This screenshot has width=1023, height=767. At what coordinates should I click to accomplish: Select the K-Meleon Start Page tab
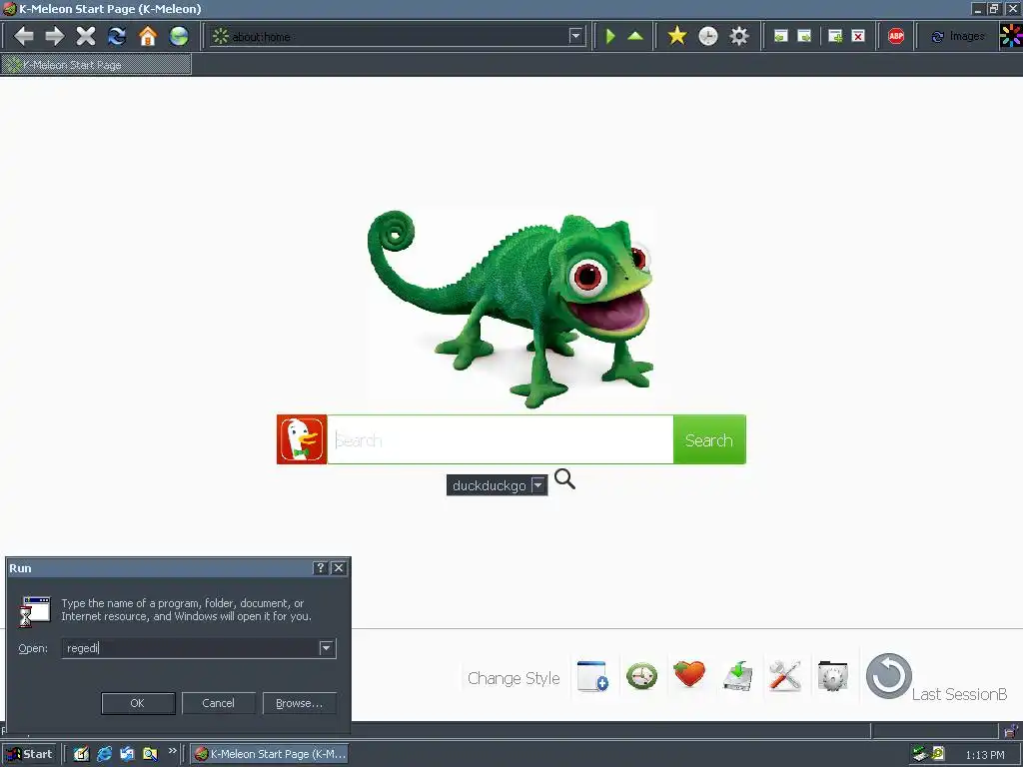click(x=96, y=65)
